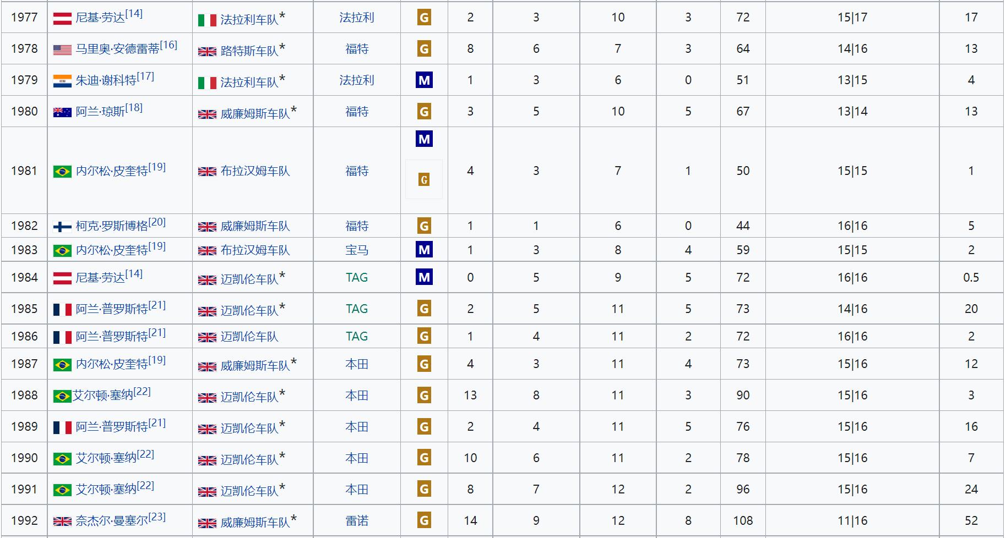Select points value 108 in 1992 row
The height and width of the screenshot is (538, 1006).
[x=743, y=520]
